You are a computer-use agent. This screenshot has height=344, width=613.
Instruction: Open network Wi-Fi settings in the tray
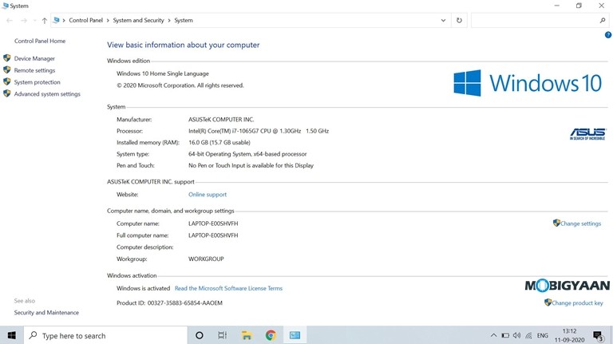528,335
